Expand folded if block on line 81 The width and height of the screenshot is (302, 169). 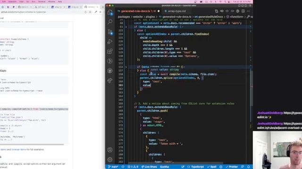[x=126, y=27]
